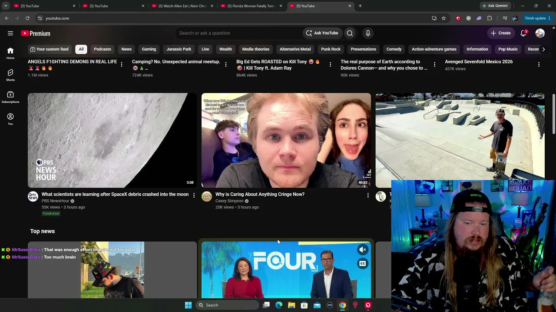556x312 pixels.
Task: Open options for Avenged Sevenfold Mexico video
Action: (x=539, y=65)
